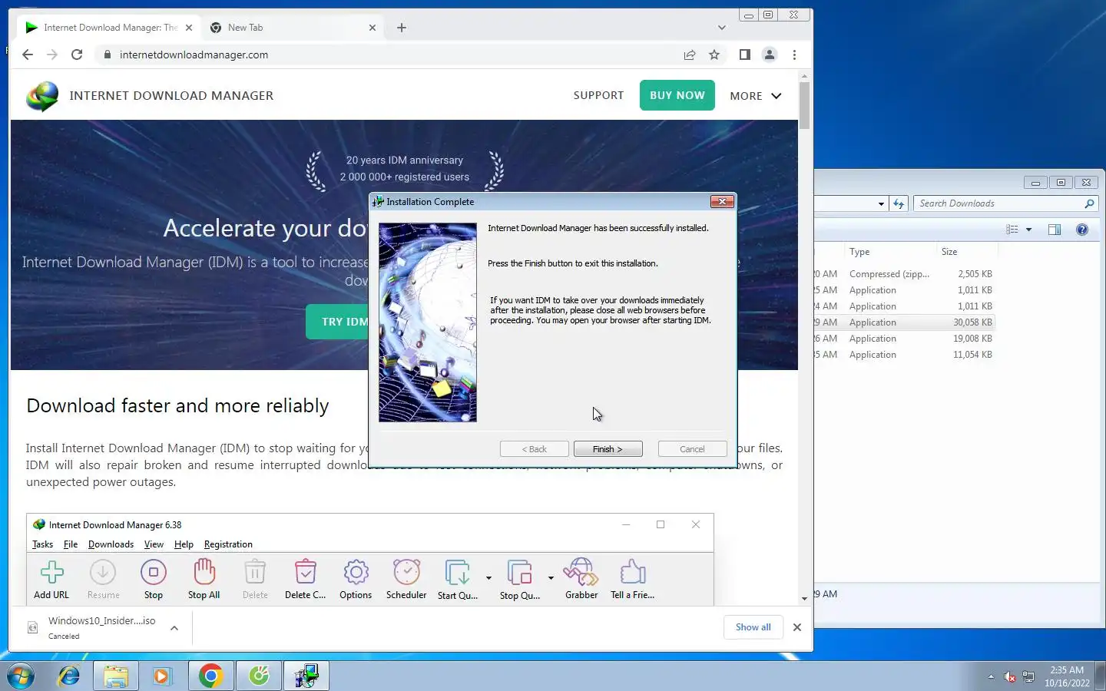
Task: Click Grabber icon in IDM toolbar
Action: pos(581,580)
